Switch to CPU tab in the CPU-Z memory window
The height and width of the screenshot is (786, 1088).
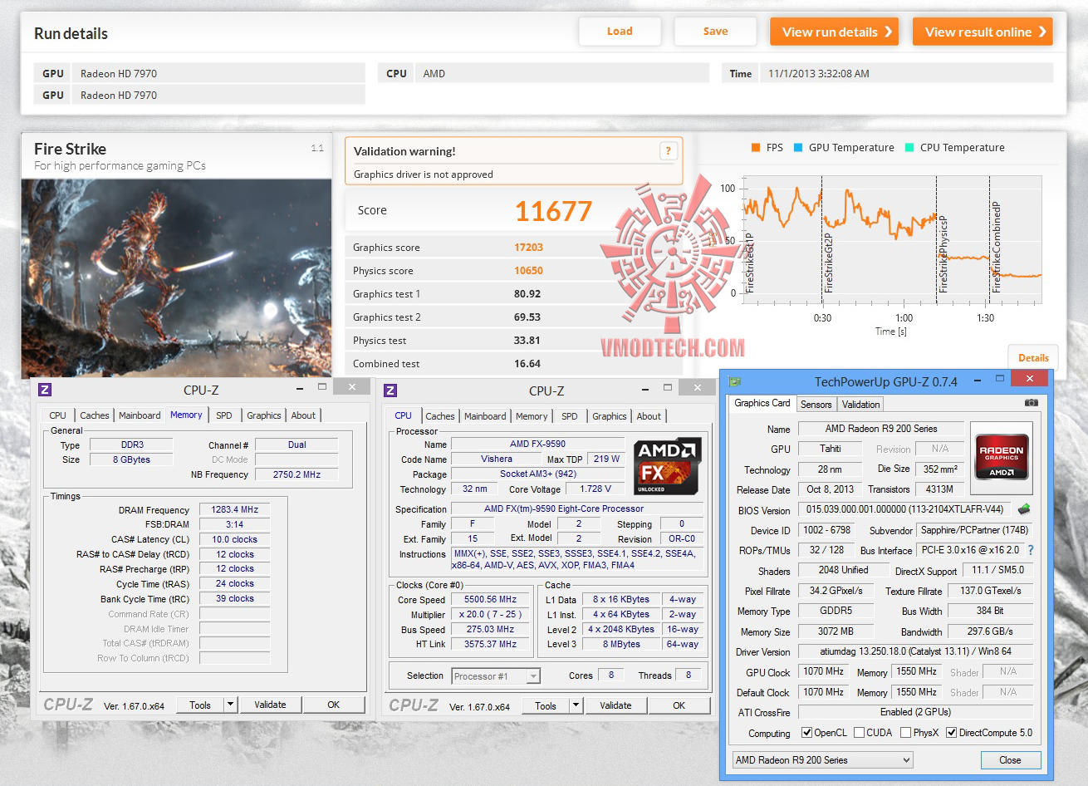(57, 415)
